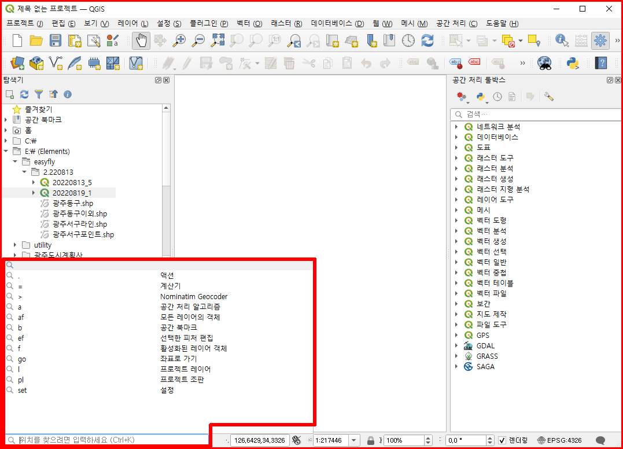Show properties info in Browser panel

68,94
